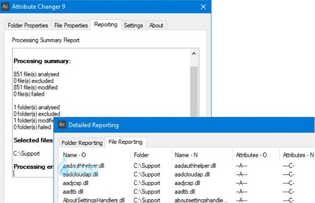The width and height of the screenshot is (315, 203).
Task: Select the aadcloudap.dll row in Name - O
Action: click(80, 174)
